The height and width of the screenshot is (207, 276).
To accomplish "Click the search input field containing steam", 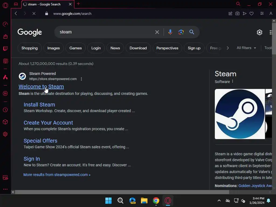I will pos(106,32).
